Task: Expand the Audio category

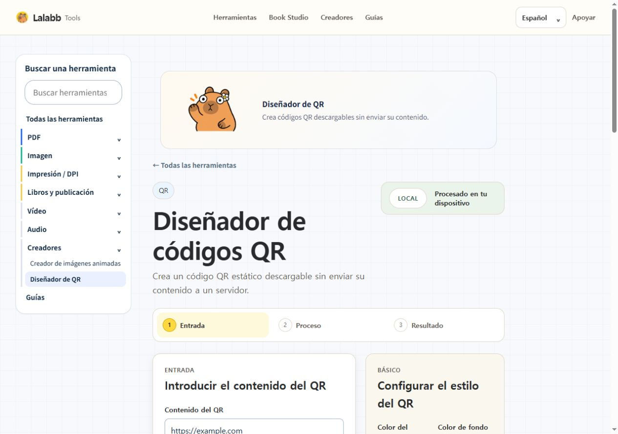Action: point(73,229)
